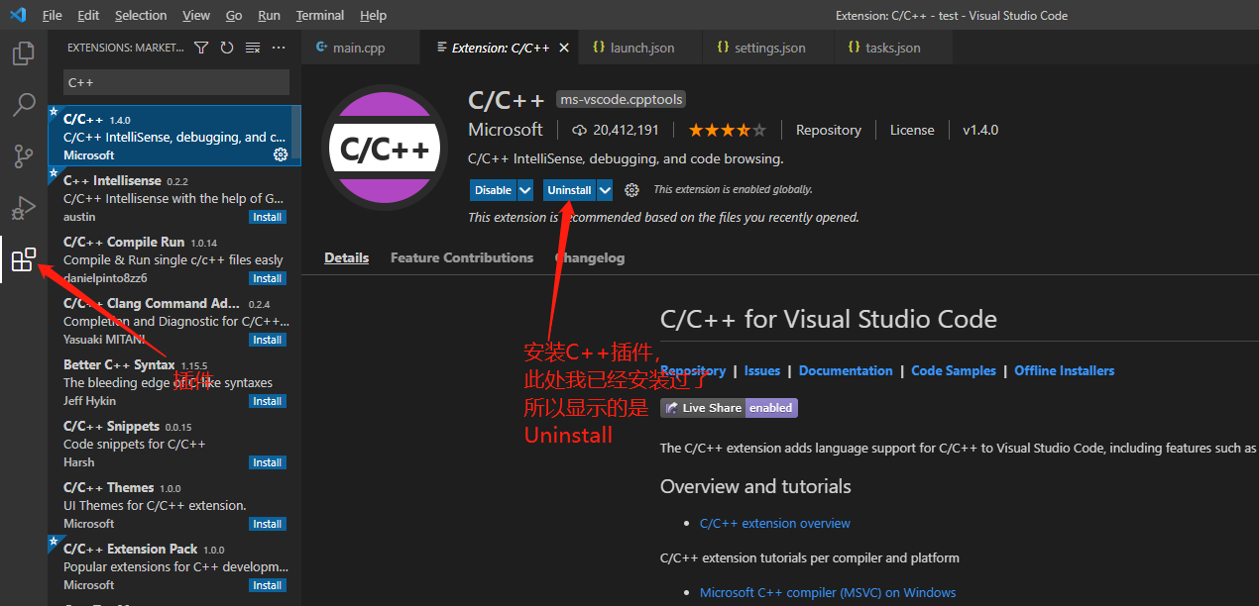
Task: Open the Search view in activity bar
Action: click(24, 104)
